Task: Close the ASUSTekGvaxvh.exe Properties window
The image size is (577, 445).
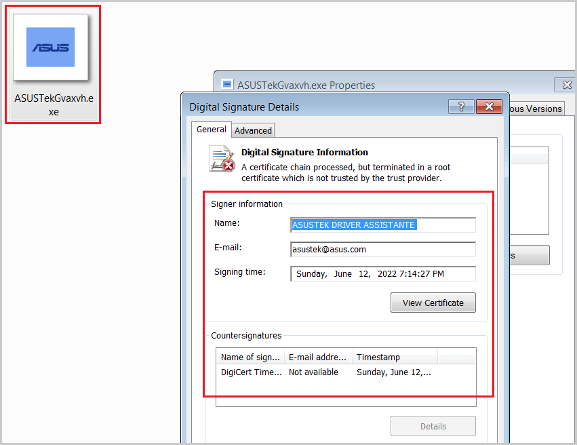Action: (566, 85)
